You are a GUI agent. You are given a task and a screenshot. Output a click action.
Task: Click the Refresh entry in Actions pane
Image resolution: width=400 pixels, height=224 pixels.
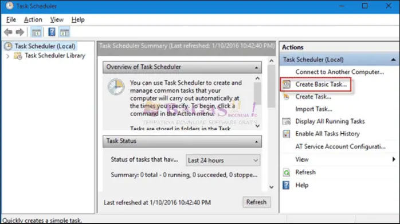click(x=305, y=173)
